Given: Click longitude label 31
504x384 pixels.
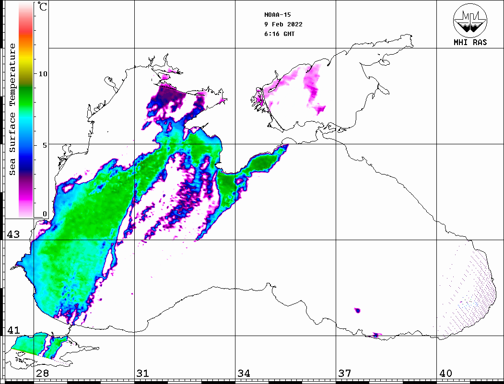Looking at the screenshot, I should point(143,373).
